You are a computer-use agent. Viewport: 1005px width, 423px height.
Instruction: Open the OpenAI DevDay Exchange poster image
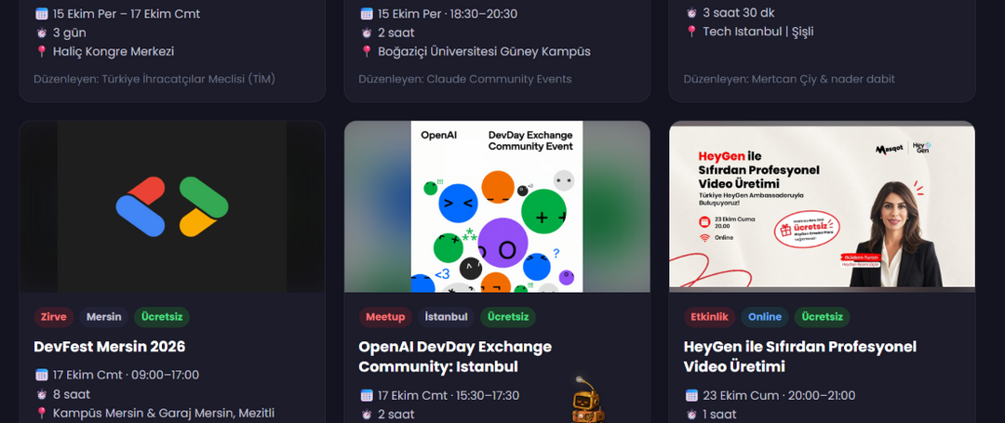[497, 206]
